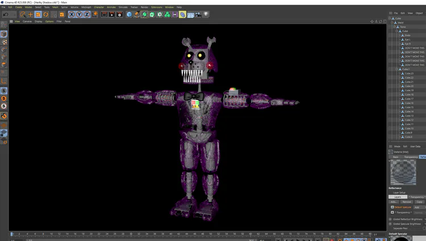Collapse the material preview arrow

coord(389,160)
